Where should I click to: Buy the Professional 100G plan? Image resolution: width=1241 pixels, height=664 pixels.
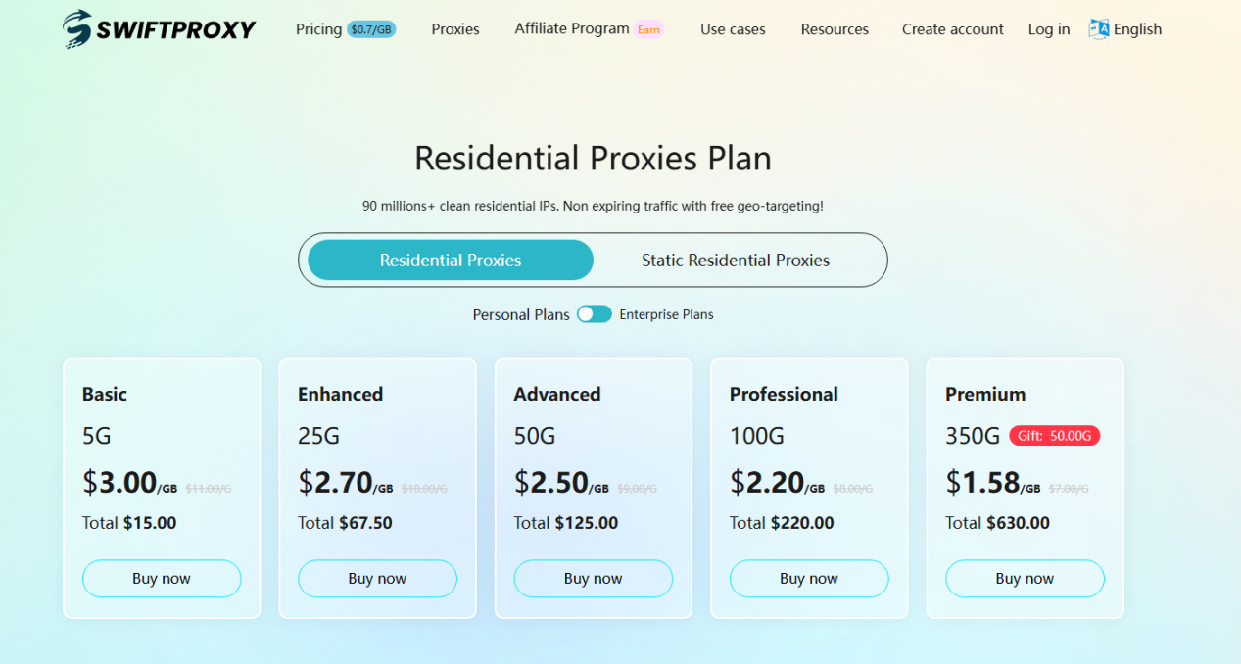tap(808, 579)
